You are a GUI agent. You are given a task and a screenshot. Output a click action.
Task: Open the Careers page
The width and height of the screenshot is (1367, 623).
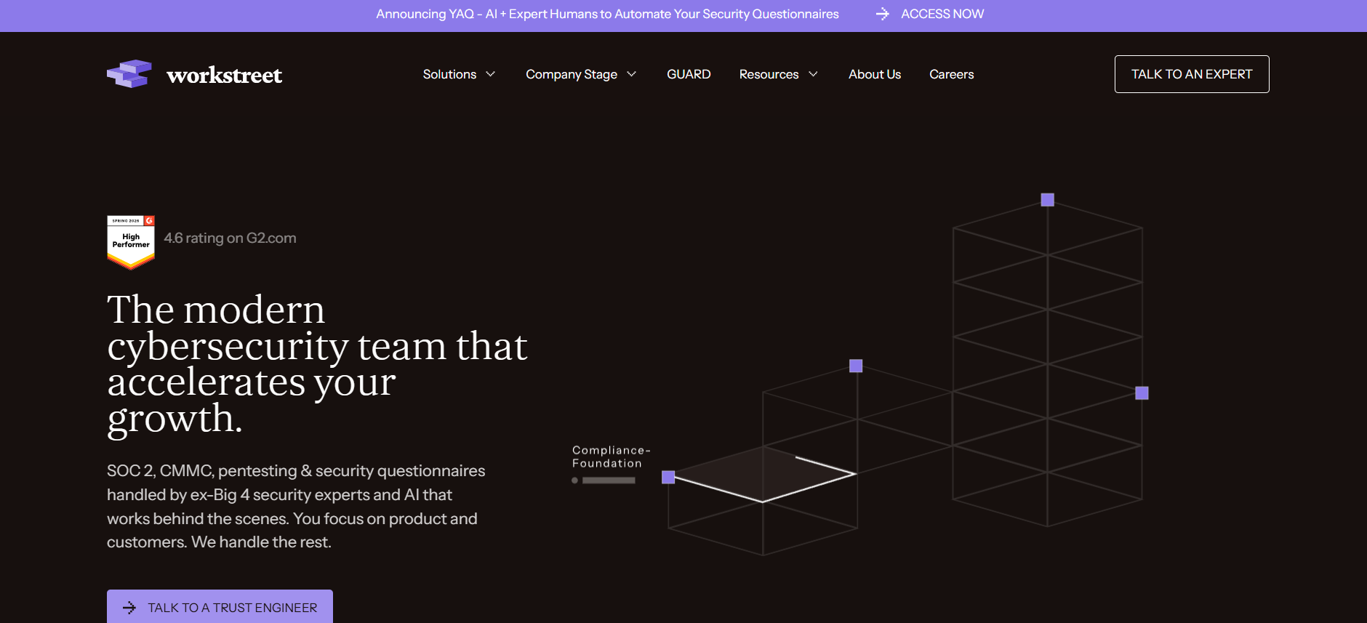(x=951, y=74)
